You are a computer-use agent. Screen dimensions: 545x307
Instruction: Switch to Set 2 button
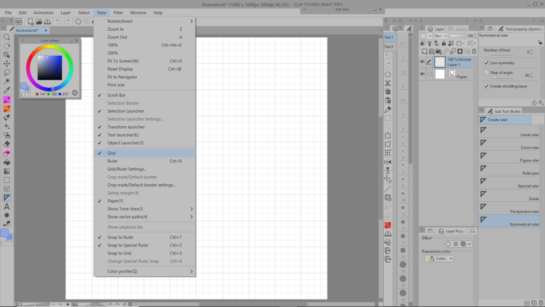(389, 47)
